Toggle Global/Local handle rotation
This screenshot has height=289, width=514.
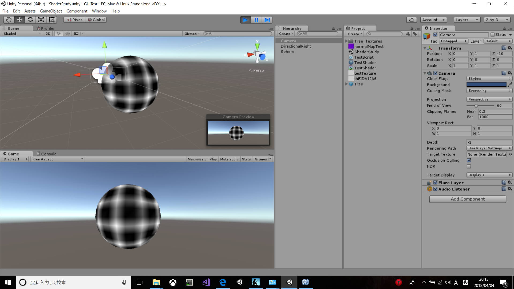click(x=96, y=20)
